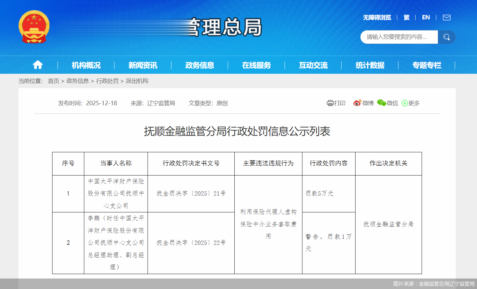Image resolution: width=477 pixels, height=289 pixels.
Task: Open the 政务信息 menu
Action: [x=200, y=65]
